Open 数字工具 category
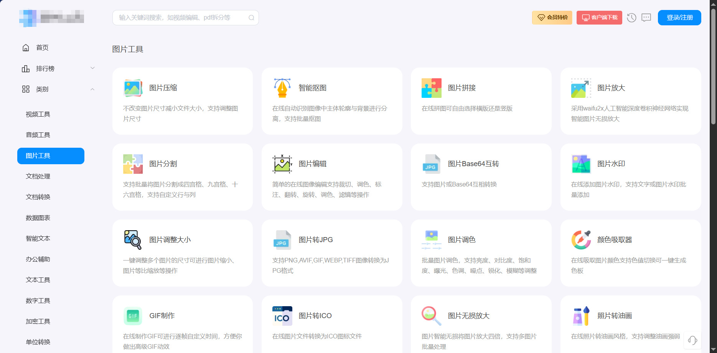The image size is (717, 353). 38,301
